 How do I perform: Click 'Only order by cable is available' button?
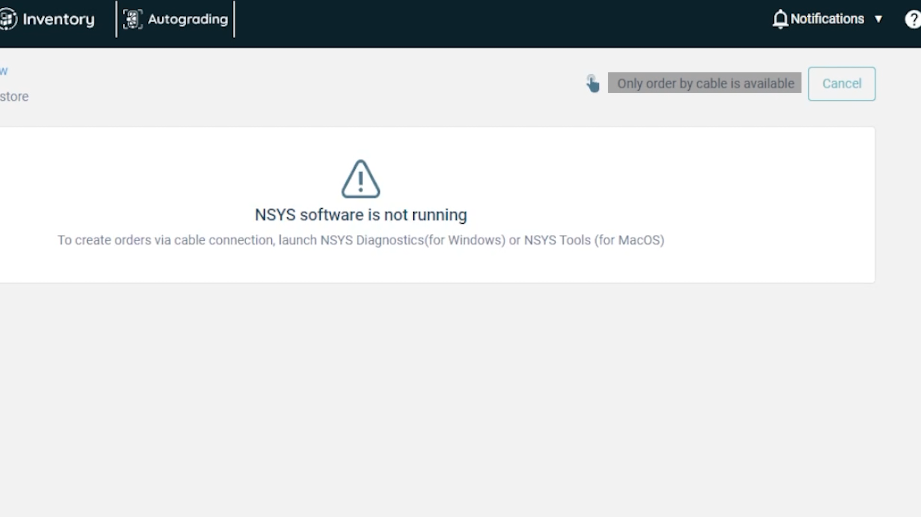point(705,83)
